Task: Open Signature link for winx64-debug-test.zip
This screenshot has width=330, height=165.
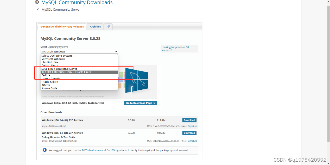Action: coord(192,141)
